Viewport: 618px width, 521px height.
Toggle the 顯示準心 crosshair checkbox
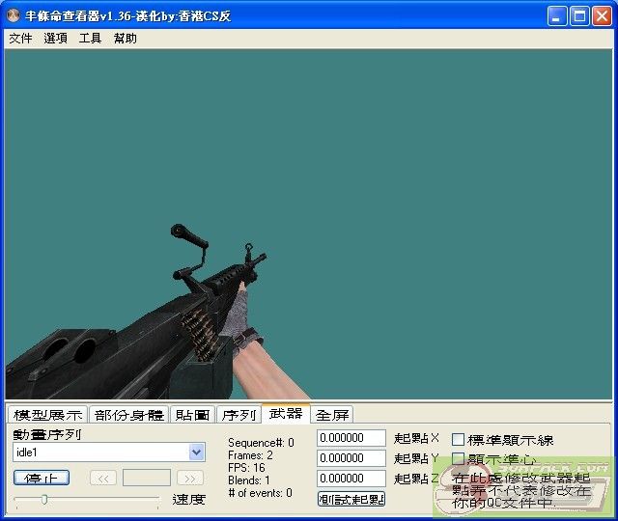click(x=459, y=459)
